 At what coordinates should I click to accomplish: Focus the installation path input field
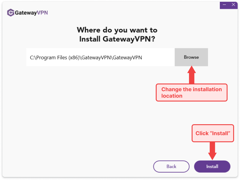click(x=100, y=57)
